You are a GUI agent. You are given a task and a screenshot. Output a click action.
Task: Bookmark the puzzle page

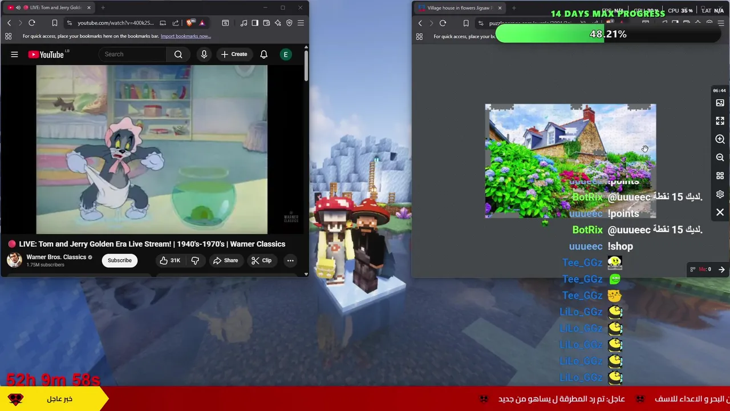tap(466, 23)
